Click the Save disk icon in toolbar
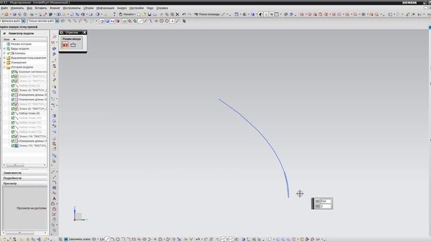 point(150,14)
